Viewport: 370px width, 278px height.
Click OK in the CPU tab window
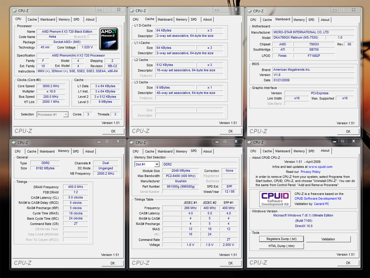click(x=113, y=131)
